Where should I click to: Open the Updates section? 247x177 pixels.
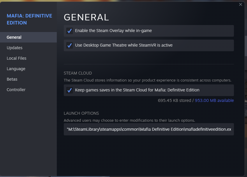click(x=28, y=48)
